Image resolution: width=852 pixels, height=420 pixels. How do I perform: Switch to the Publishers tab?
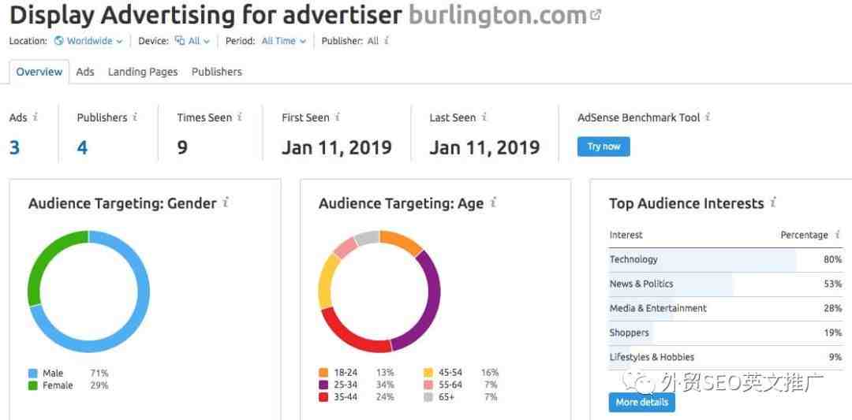[217, 72]
